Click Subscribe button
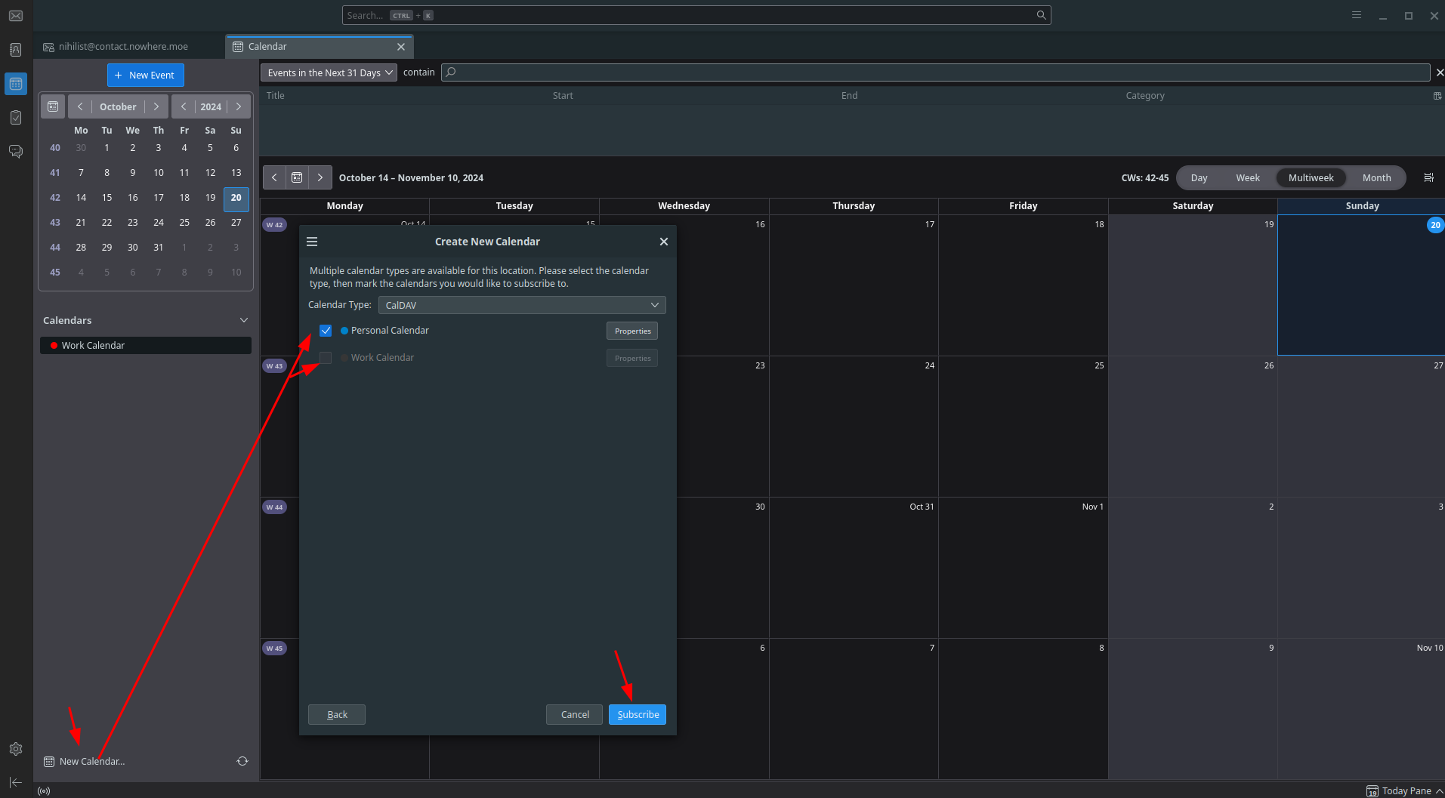1445x798 pixels. [638, 714]
